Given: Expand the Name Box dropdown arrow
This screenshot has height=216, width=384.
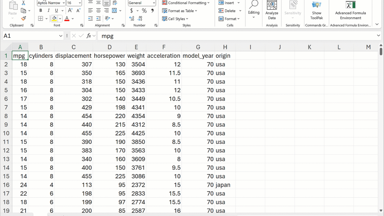Looking at the screenshot, I should pyautogui.click(x=61, y=36).
